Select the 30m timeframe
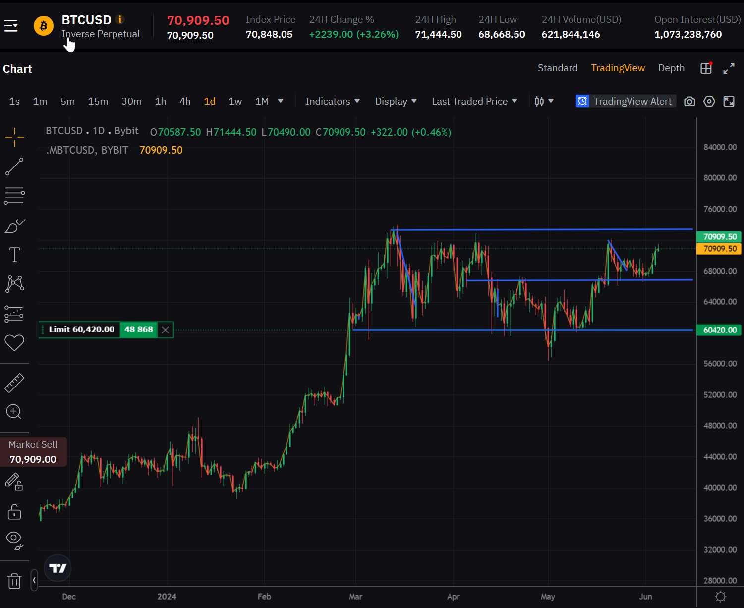The width and height of the screenshot is (744, 608). 132,102
